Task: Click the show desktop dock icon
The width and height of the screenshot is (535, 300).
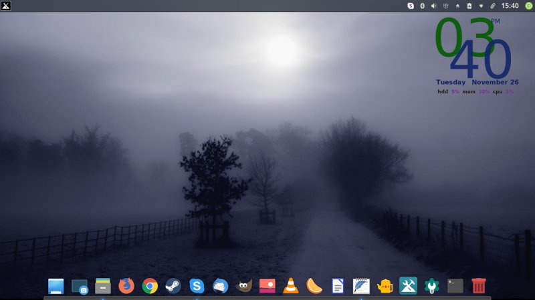Action: [56, 286]
